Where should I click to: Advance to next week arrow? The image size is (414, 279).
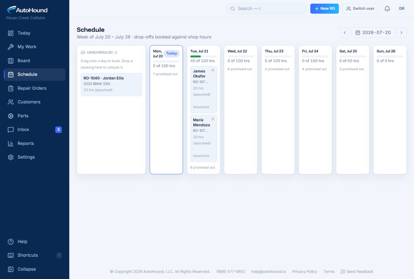[401, 33]
